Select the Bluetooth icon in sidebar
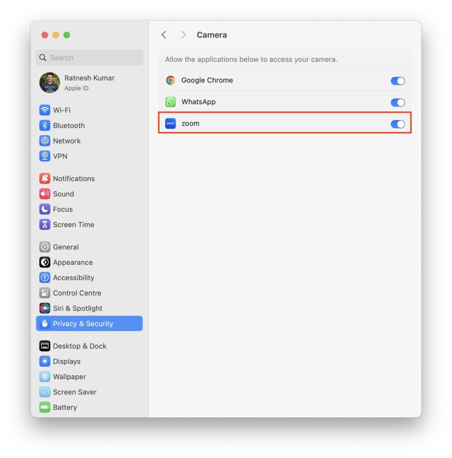This screenshot has width=452, height=458. [45, 126]
